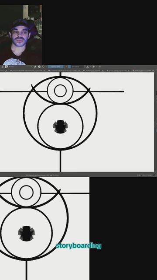Click the first icon in the brush toolbar
Screen dimensions: 157x280
click(3, 67)
